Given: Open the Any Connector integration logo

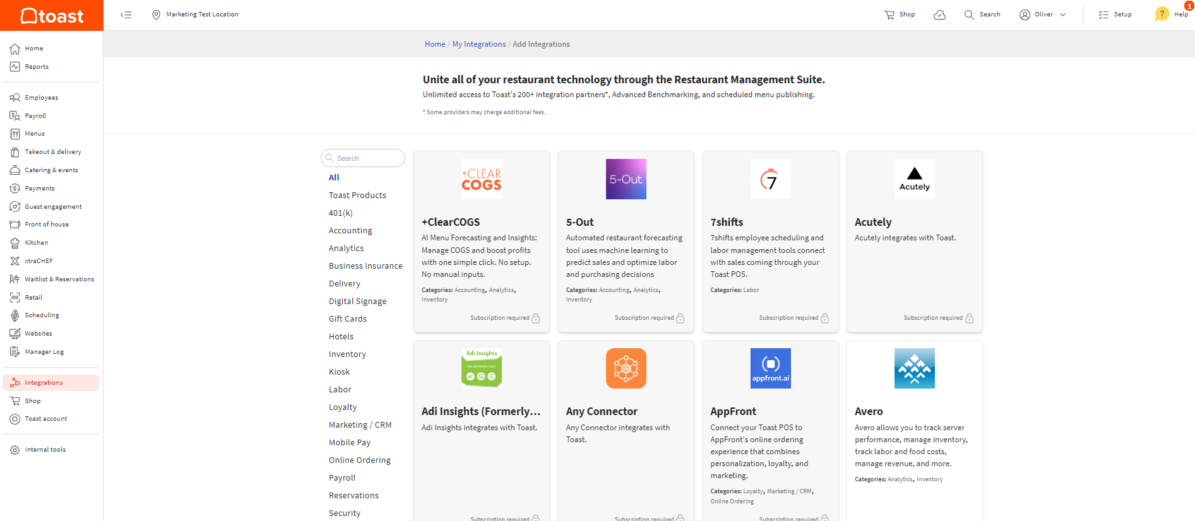Looking at the screenshot, I should click(x=626, y=368).
